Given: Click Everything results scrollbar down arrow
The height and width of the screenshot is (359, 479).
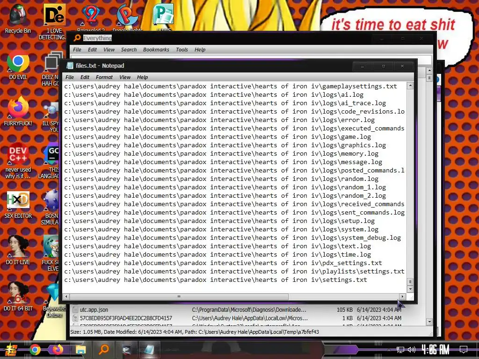Looking at the screenshot, I should coord(429,322).
